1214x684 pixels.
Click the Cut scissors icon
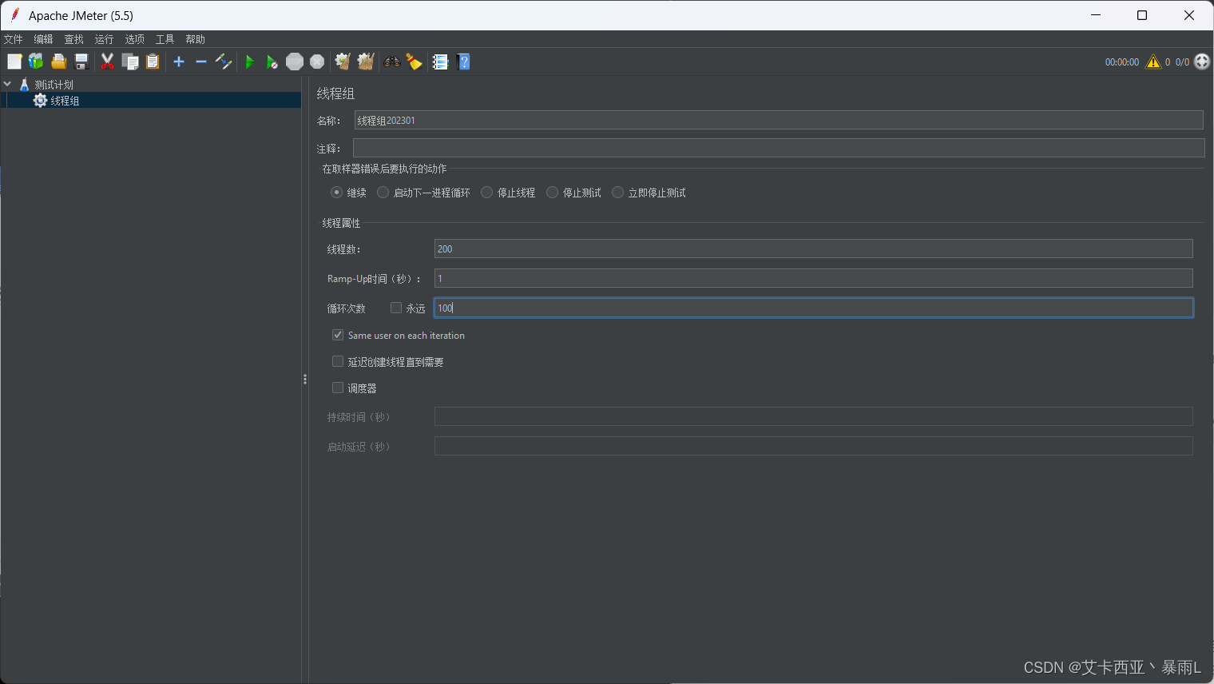pyautogui.click(x=107, y=62)
